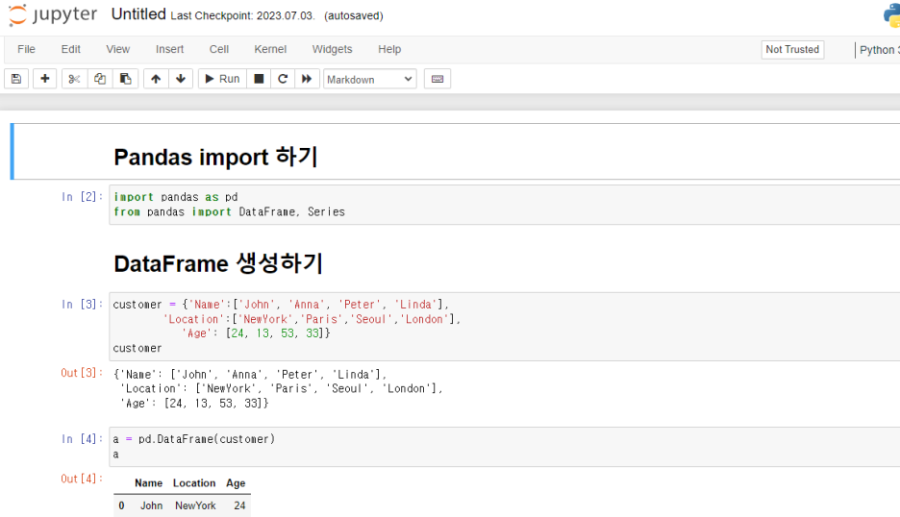
Task: Click the import pandas code cell
Action: pos(505,205)
